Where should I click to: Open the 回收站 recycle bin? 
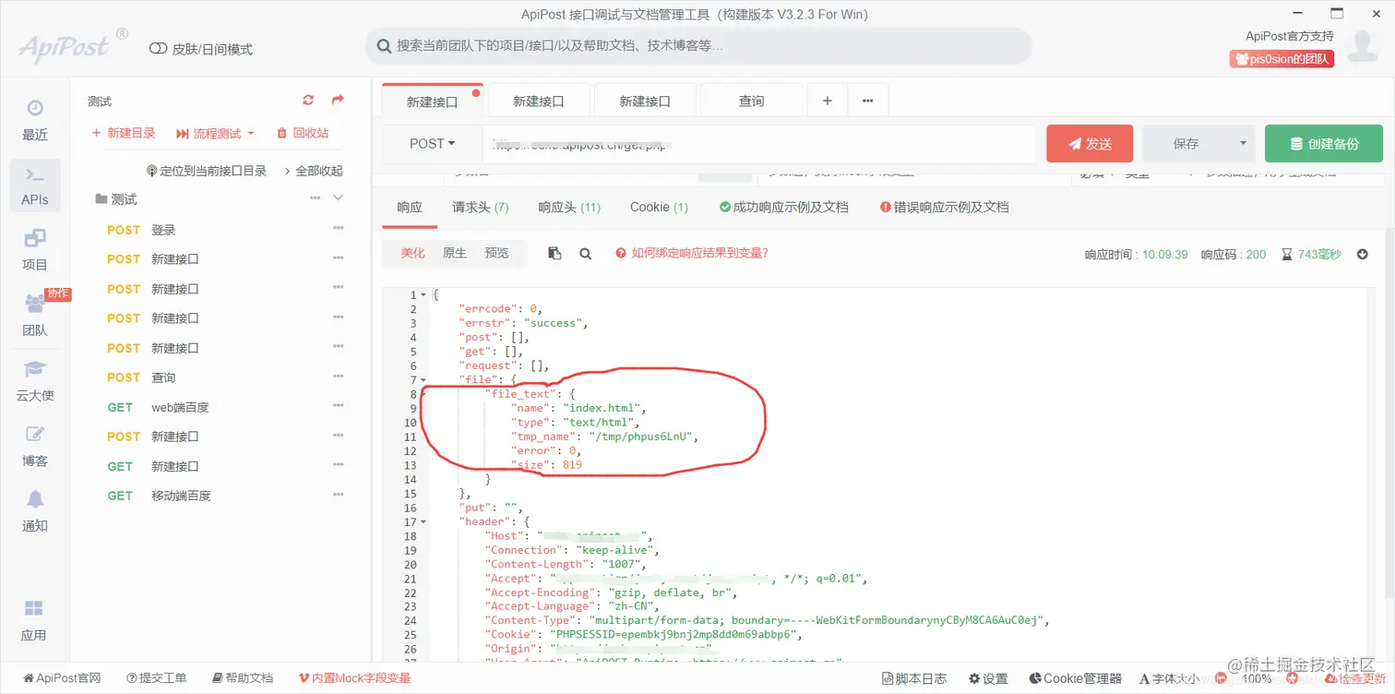[x=303, y=134]
